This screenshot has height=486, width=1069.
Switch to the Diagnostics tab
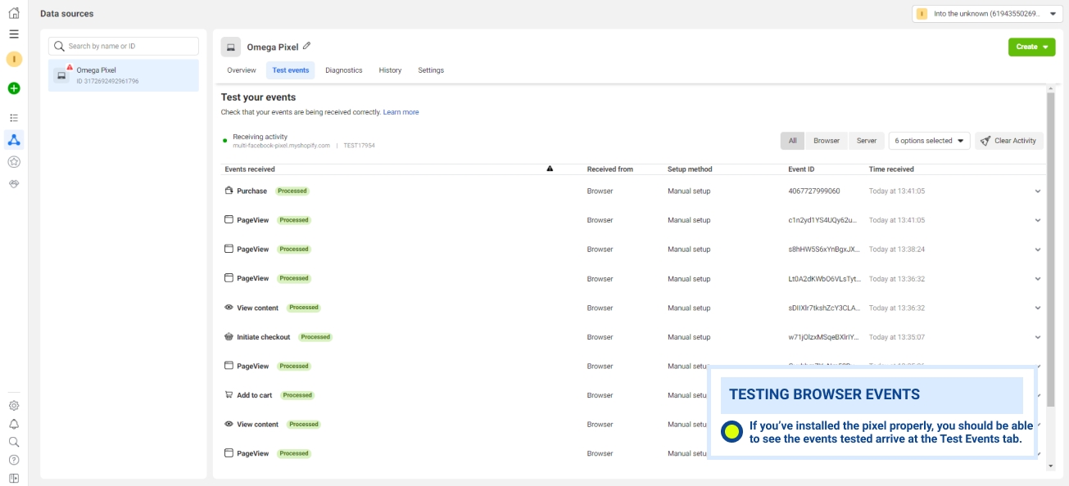[343, 70]
